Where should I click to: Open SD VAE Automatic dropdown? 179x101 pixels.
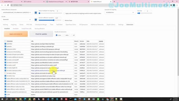click(x=17, y=20)
